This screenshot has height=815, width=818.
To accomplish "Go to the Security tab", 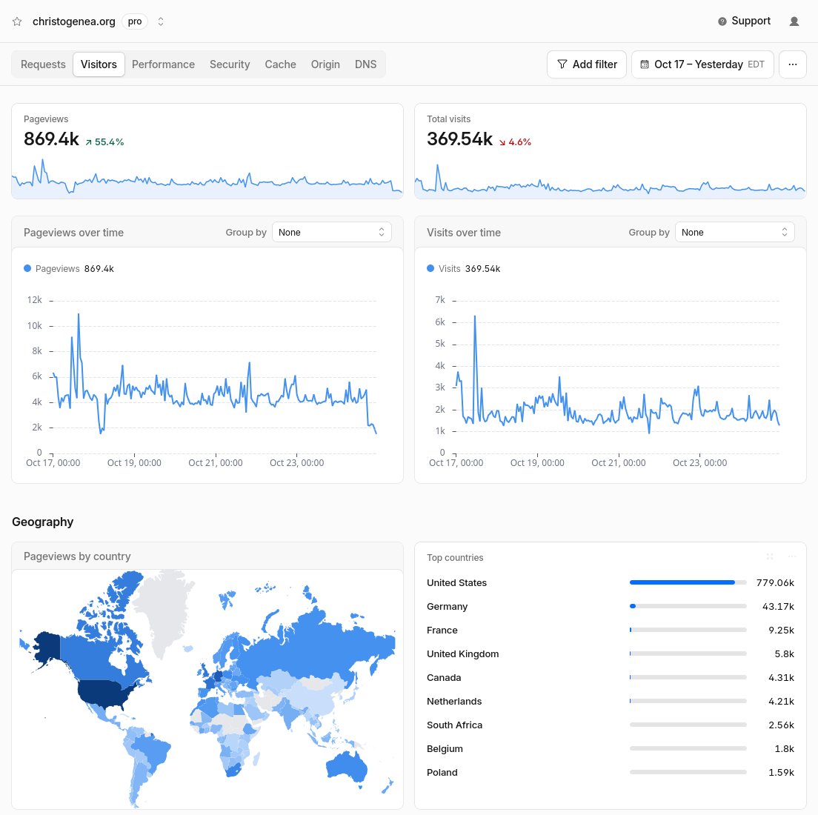I will (230, 64).
